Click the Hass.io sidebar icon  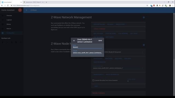(3, 29)
